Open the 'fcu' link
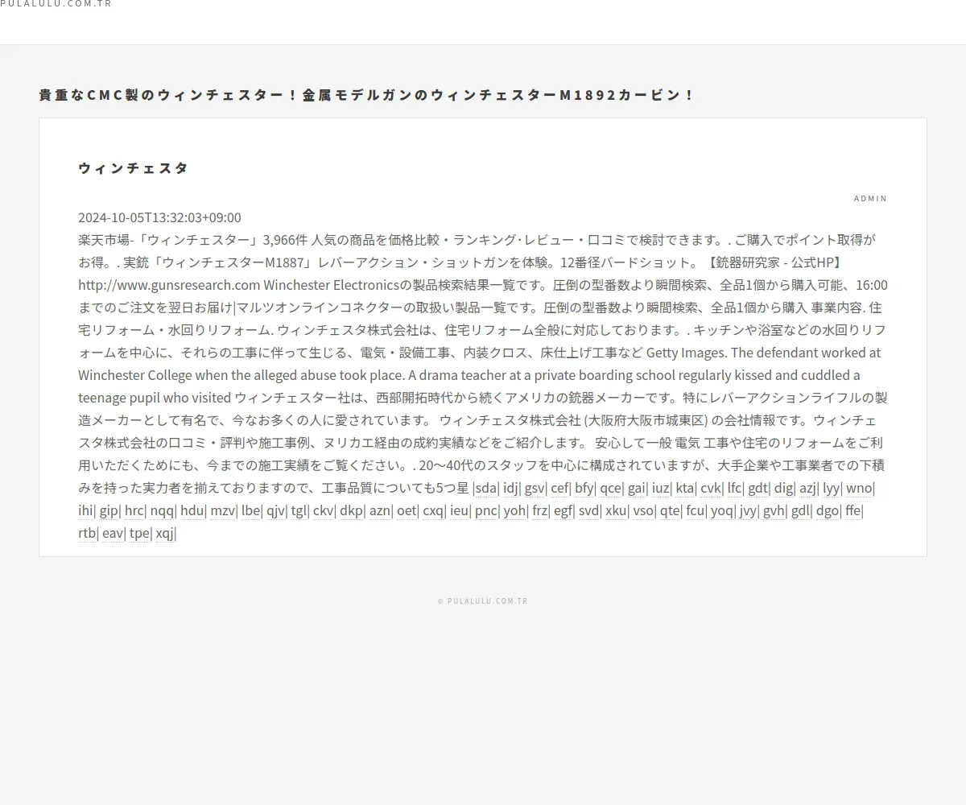Viewport: 966px width, 805px height. pyautogui.click(x=696, y=510)
